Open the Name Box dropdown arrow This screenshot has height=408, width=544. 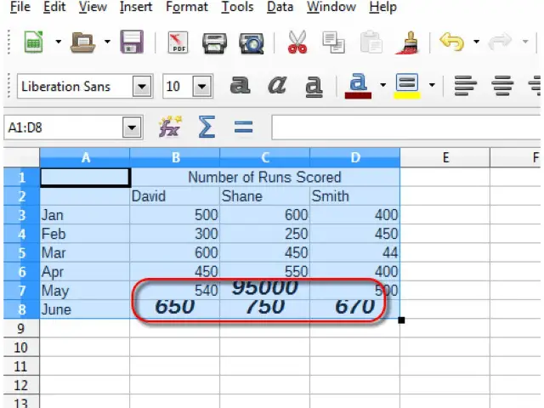[132, 127]
